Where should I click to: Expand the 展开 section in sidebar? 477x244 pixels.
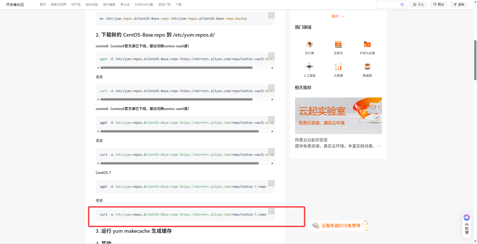(338, 16)
